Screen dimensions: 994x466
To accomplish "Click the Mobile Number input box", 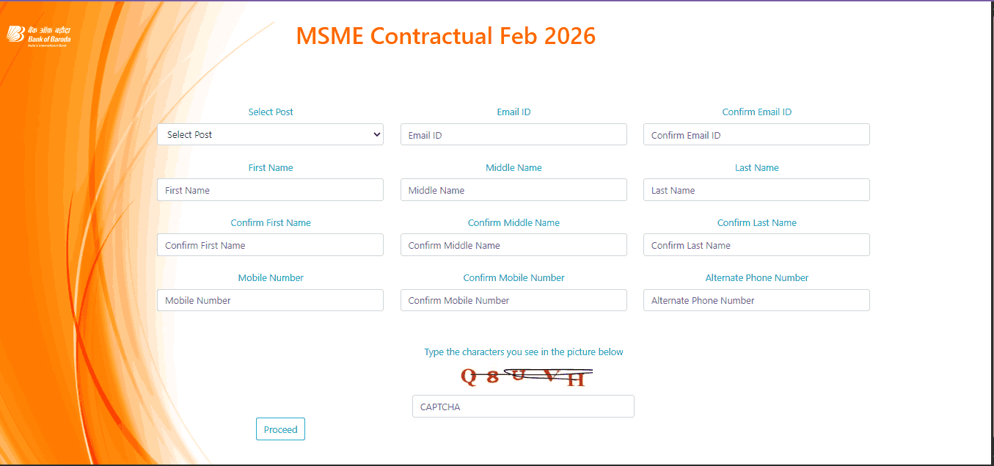I will [270, 299].
